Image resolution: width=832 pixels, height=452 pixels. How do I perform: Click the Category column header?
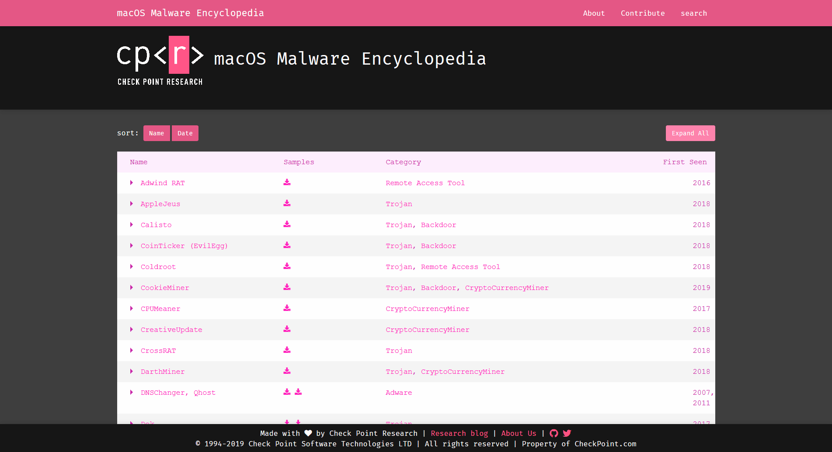coord(403,162)
